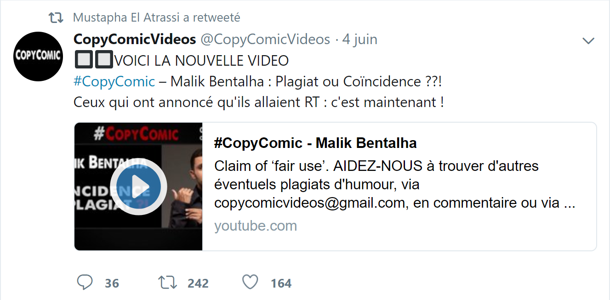Click the tweet text "VOICI LA NOUVELLE VIDEO"
Image resolution: width=610 pixels, height=300 pixels.
201,61
